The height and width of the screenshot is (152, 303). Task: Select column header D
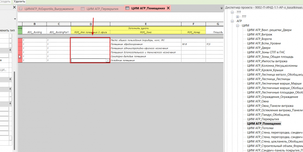90,24
